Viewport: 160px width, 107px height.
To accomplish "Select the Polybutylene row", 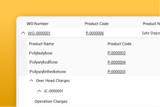I will pyautogui.click(x=93, y=53).
